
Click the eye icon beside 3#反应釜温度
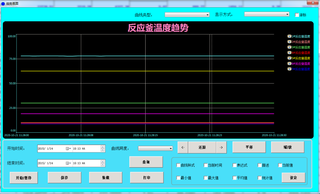tap(289, 47)
